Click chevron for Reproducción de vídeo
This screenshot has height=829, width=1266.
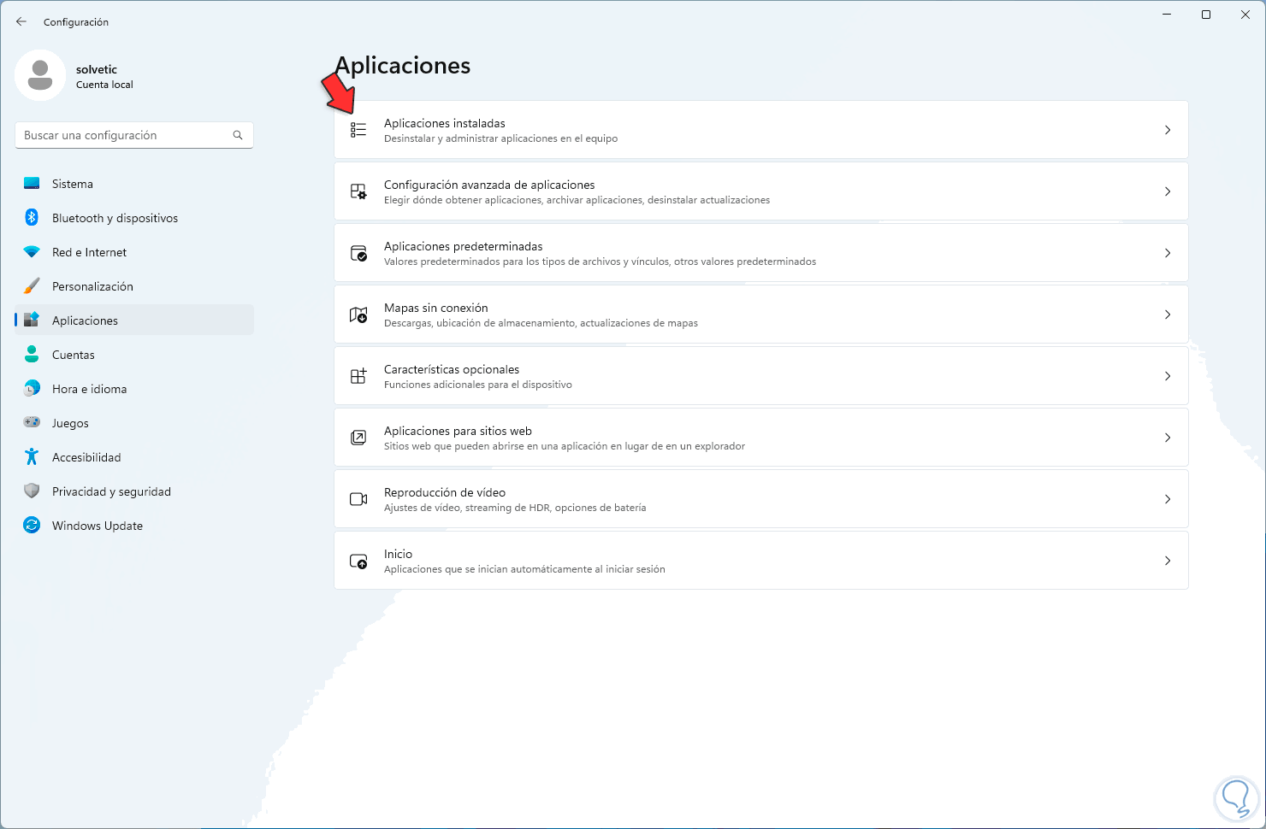pos(1168,499)
